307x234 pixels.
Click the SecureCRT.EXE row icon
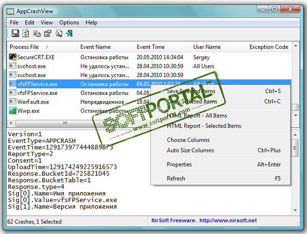[x=13, y=57]
